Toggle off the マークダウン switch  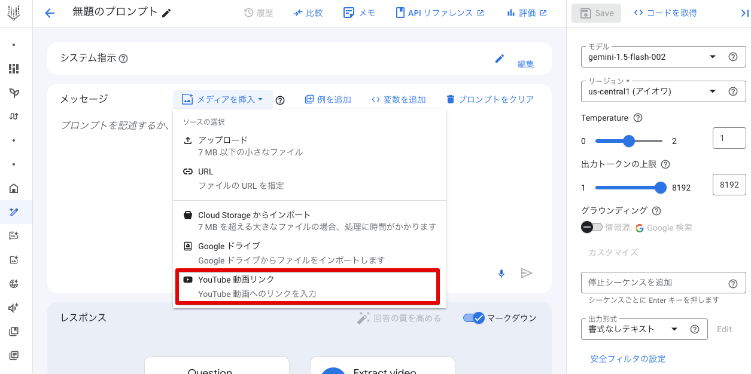[x=475, y=318]
